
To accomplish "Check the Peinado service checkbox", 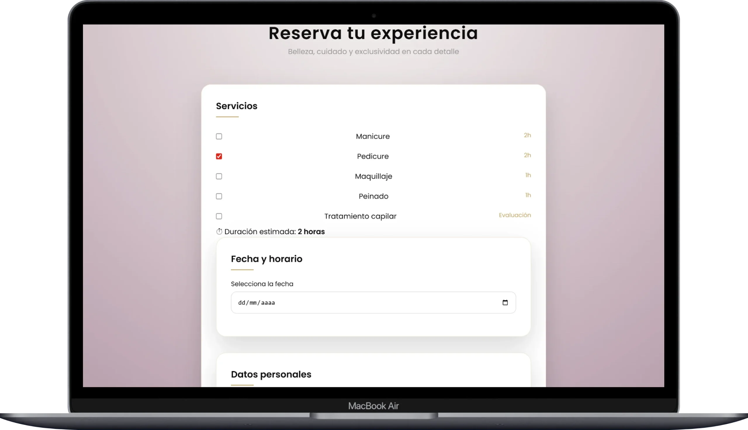I will [x=219, y=196].
